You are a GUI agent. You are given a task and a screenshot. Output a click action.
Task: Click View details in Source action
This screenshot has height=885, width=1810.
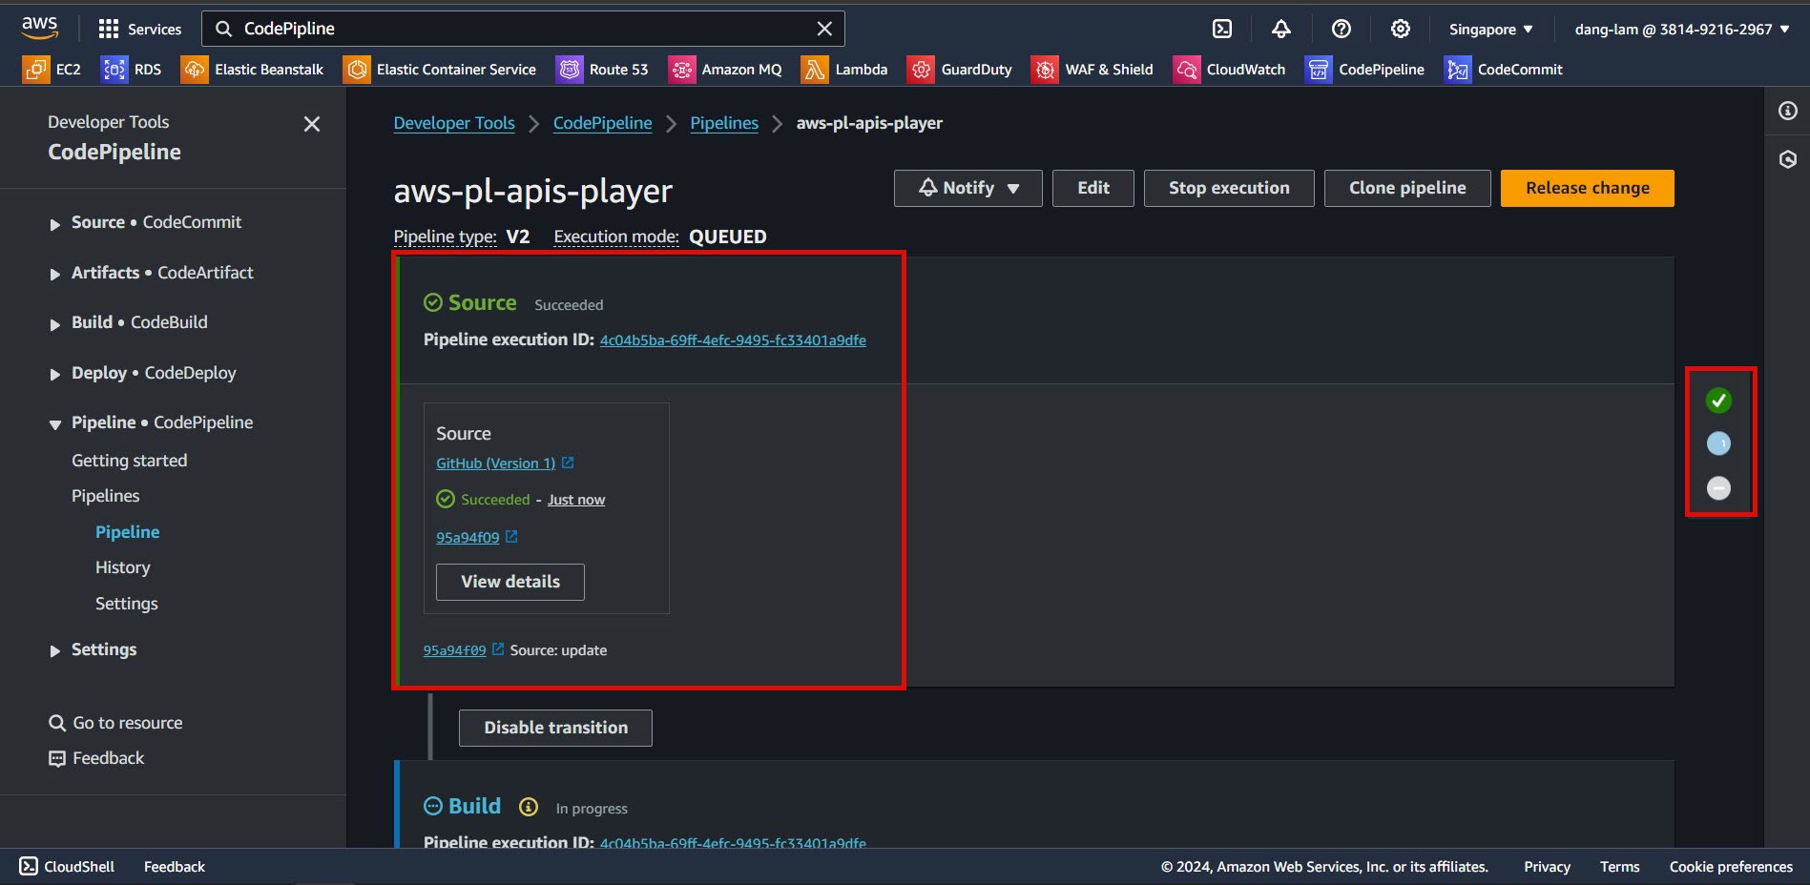tap(510, 582)
